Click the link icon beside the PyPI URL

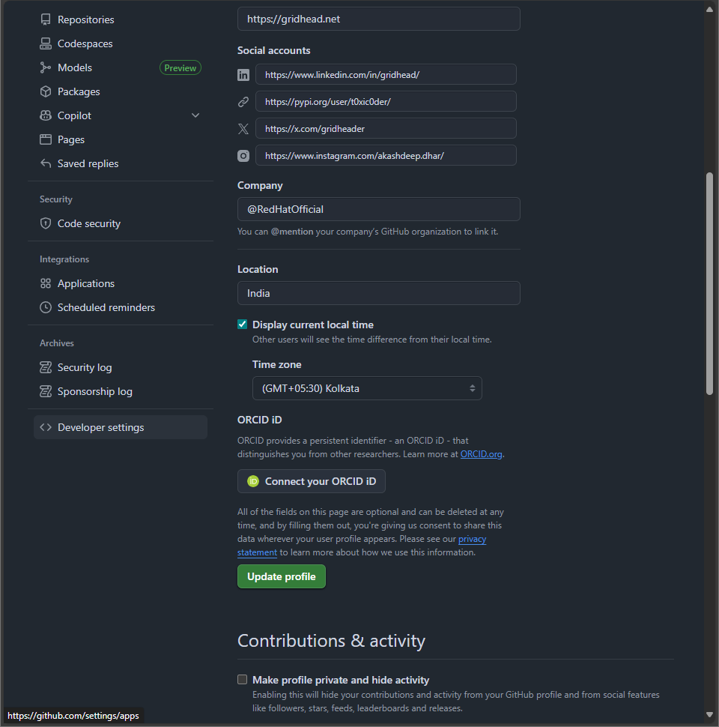[x=243, y=101]
